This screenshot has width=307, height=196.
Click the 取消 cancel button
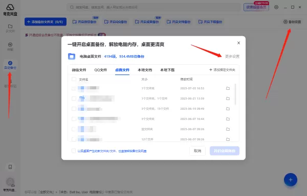[x=198, y=151]
